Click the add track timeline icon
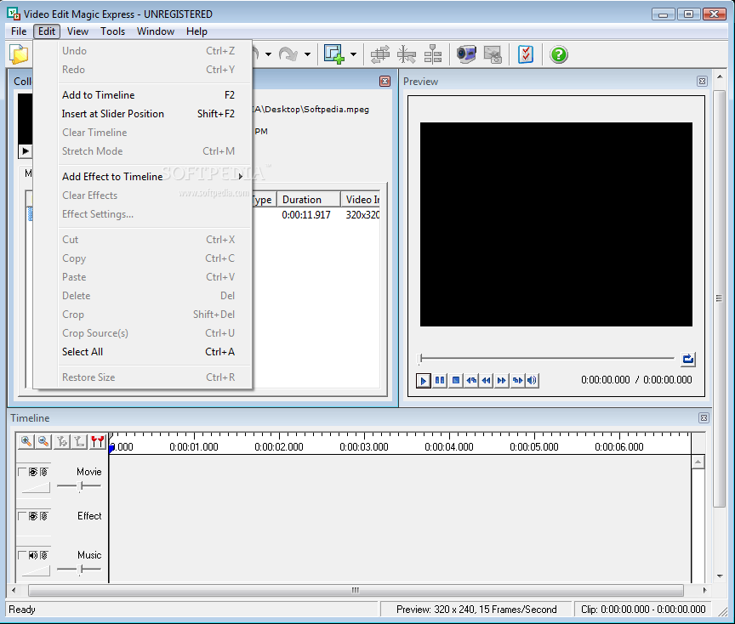 [x=62, y=441]
